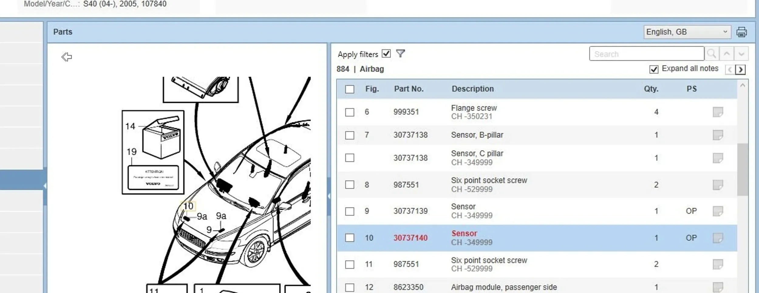Go to previous section chevron
Image resolution: width=759 pixels, height=293 pixels.
730,70
